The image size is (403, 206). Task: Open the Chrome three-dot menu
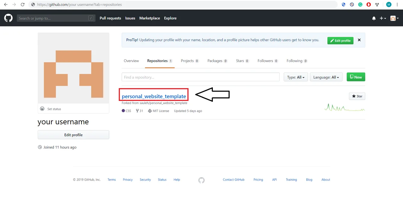point(398,5)
